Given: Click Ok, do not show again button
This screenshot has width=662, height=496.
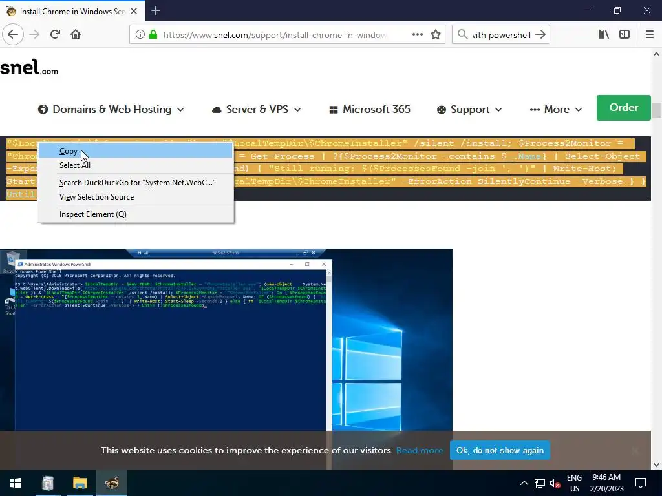Looking at the screenshot, I should 500,450.
